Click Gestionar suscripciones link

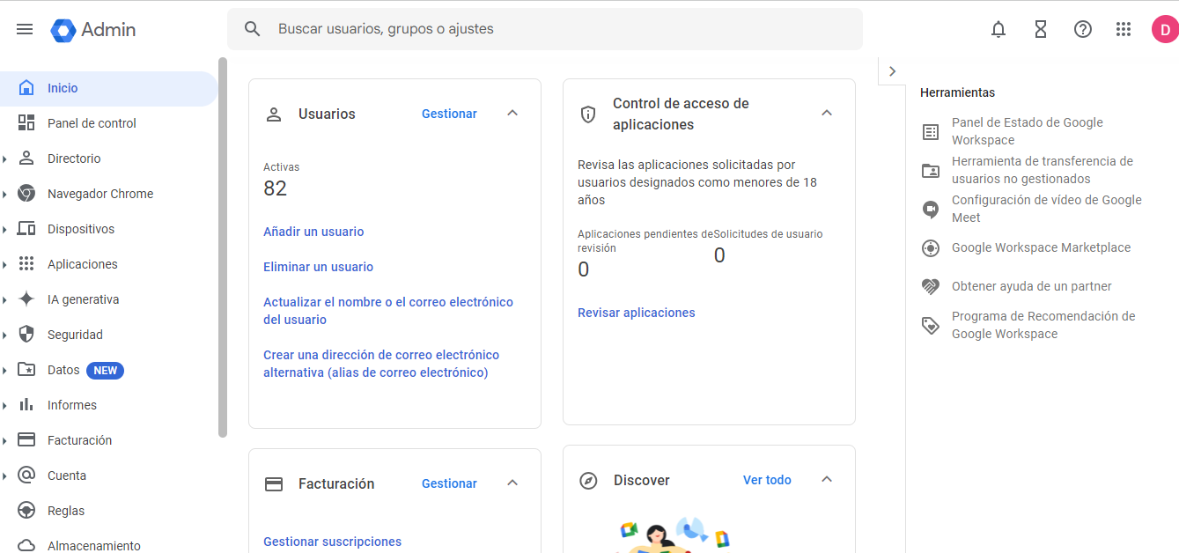(x=333, y=542)
